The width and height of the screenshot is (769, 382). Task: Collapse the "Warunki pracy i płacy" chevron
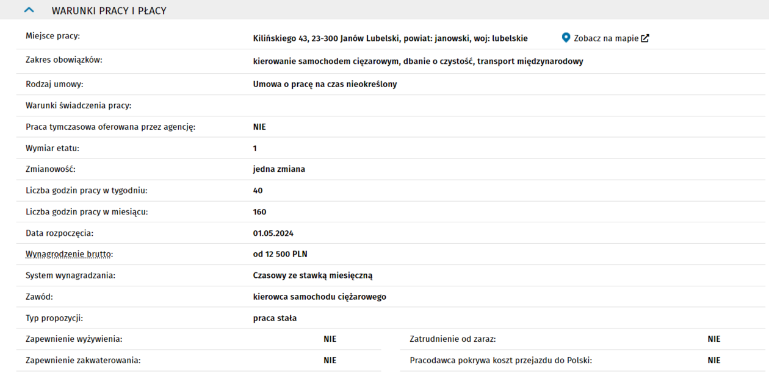click(x=29, y=10)
